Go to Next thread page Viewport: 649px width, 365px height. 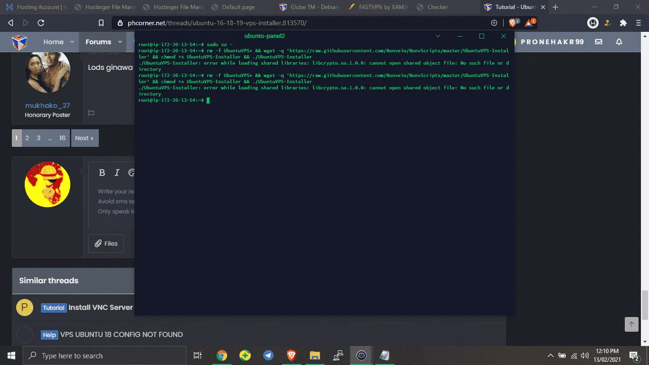pos(85,138)
